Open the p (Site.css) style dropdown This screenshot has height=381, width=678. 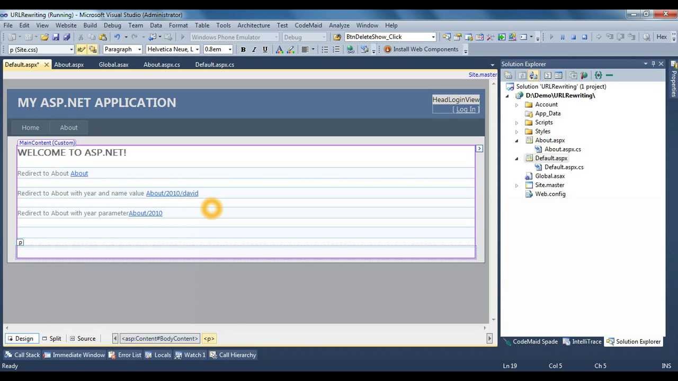[71, 49]
